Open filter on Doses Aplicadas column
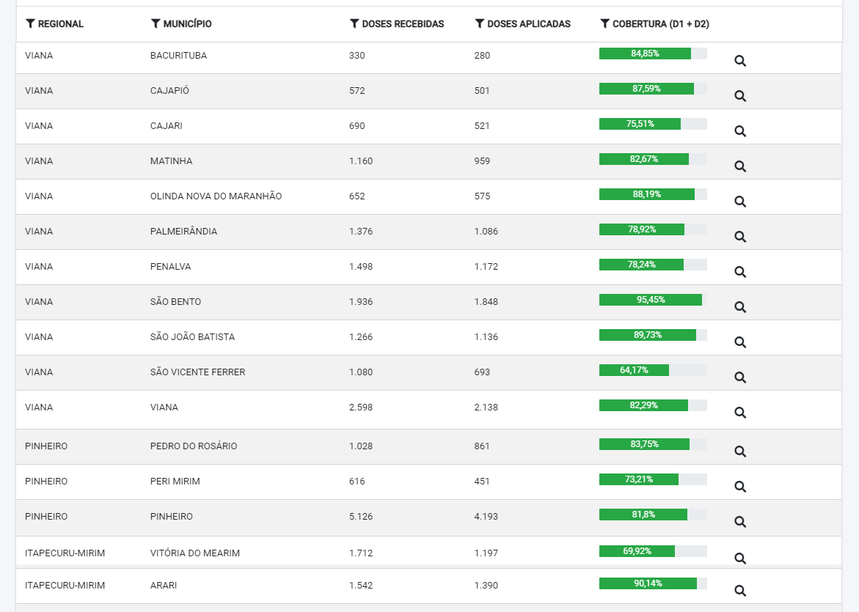This screenshot has width=859, height=612. (x=479, y=23)
